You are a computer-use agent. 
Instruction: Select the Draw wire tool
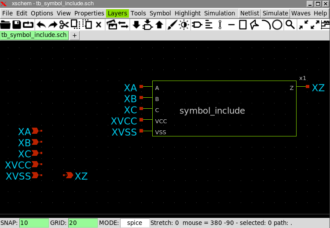point(231,25)
